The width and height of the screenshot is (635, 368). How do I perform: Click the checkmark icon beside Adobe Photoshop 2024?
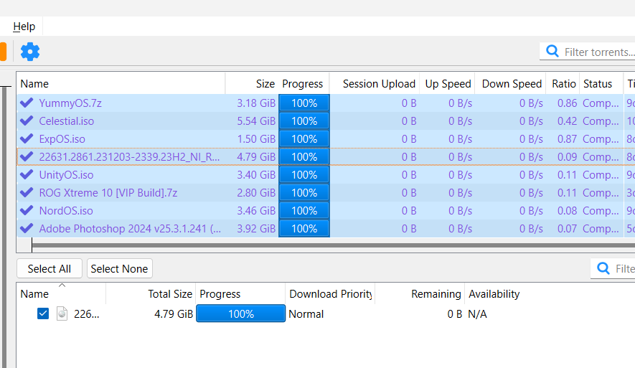(x=27, y=228)
